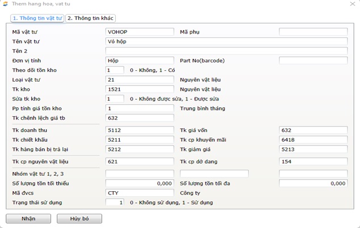Click the empty Tên 2 field
360x228 pixels.
coord(226,51)
